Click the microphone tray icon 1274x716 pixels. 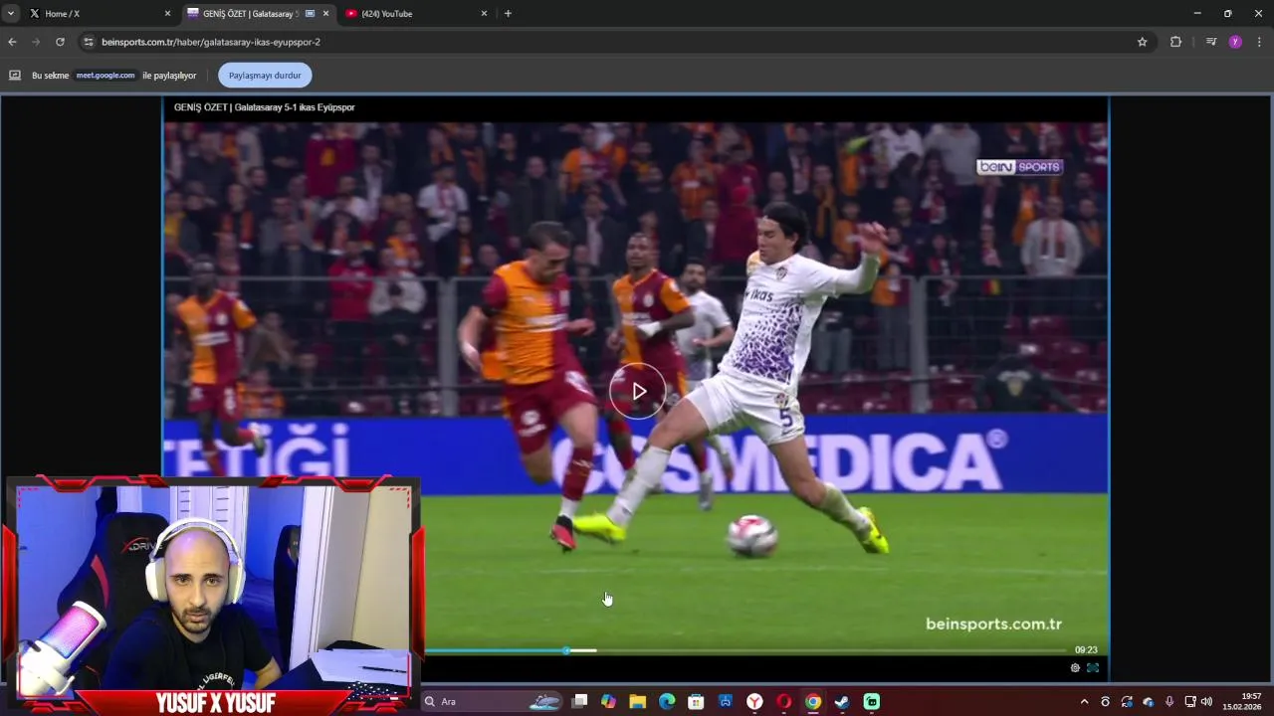pyautogui.click(x=1169, y=701)
